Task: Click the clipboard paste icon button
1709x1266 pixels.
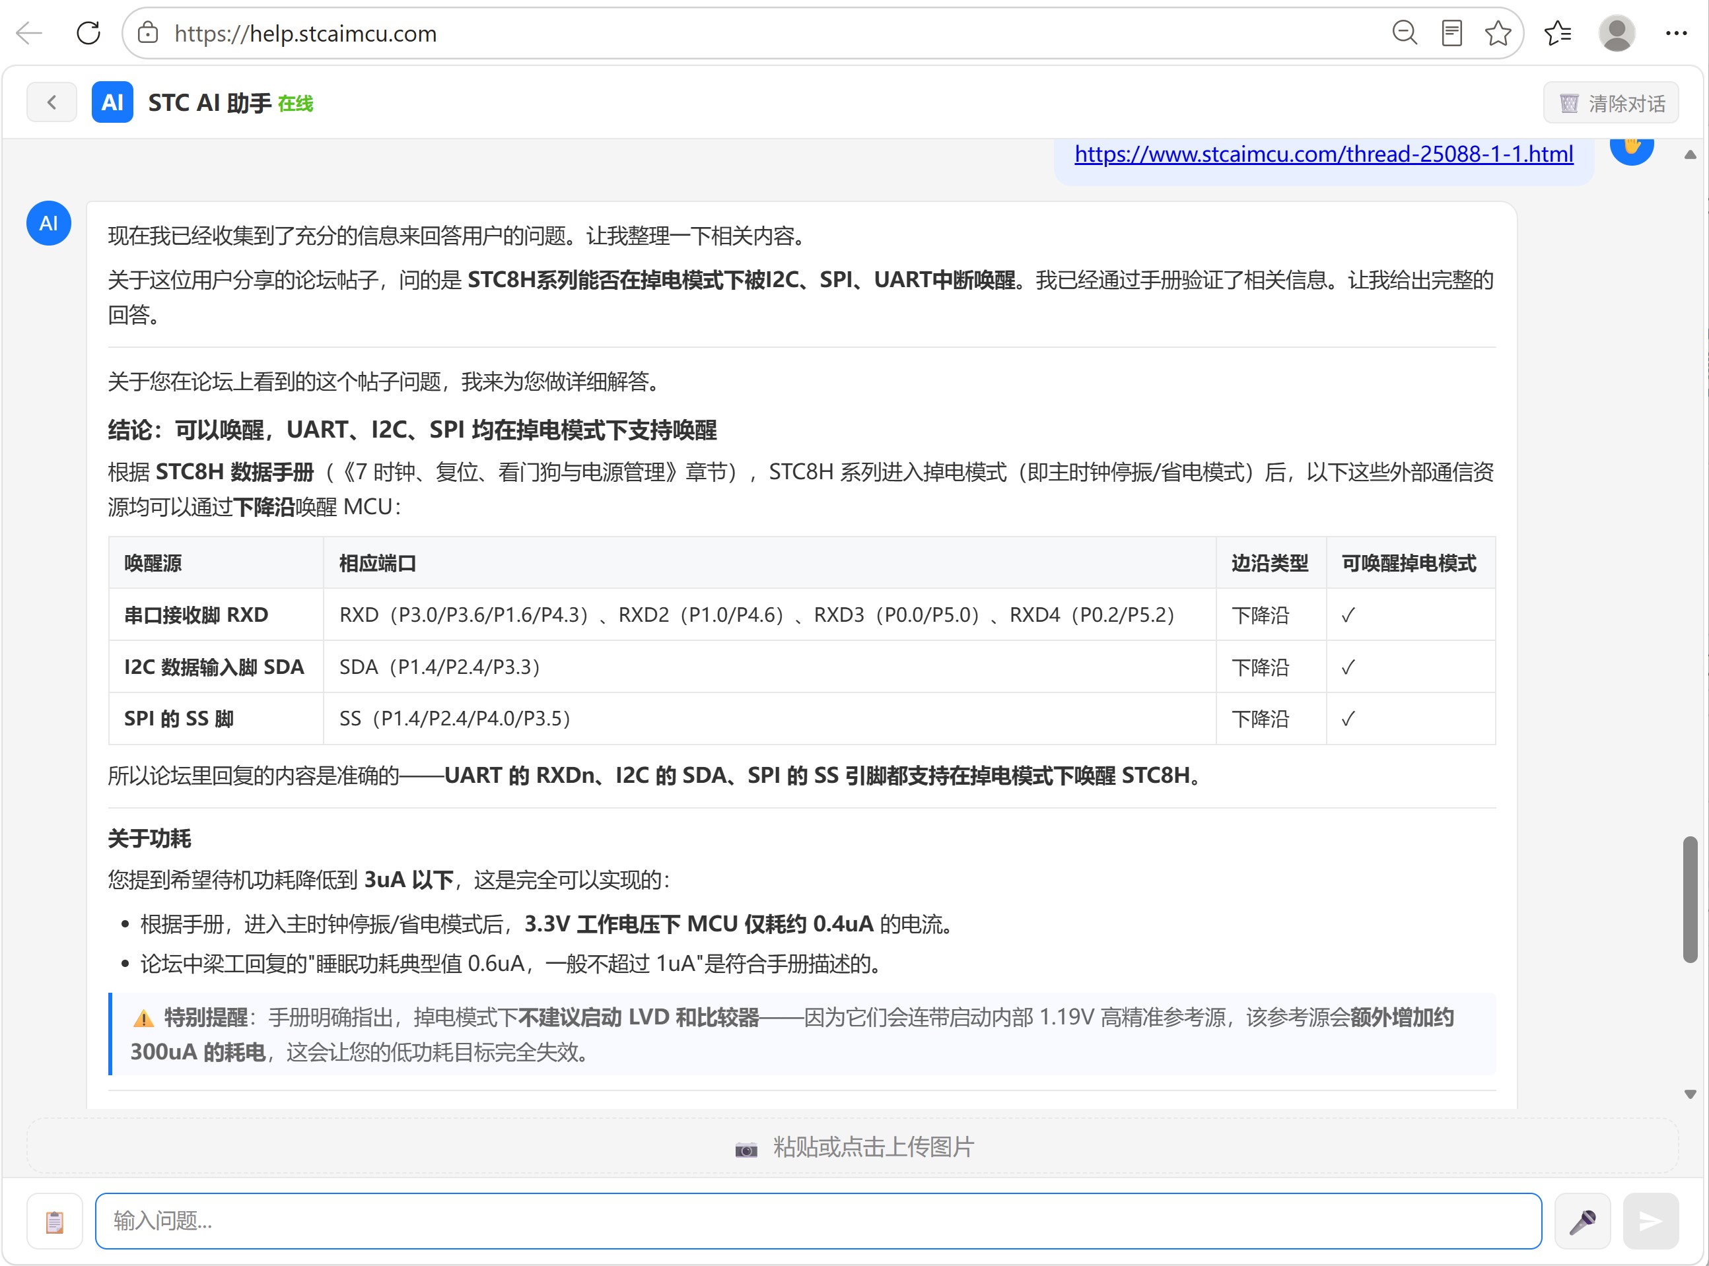Action: click(54, 1221)
